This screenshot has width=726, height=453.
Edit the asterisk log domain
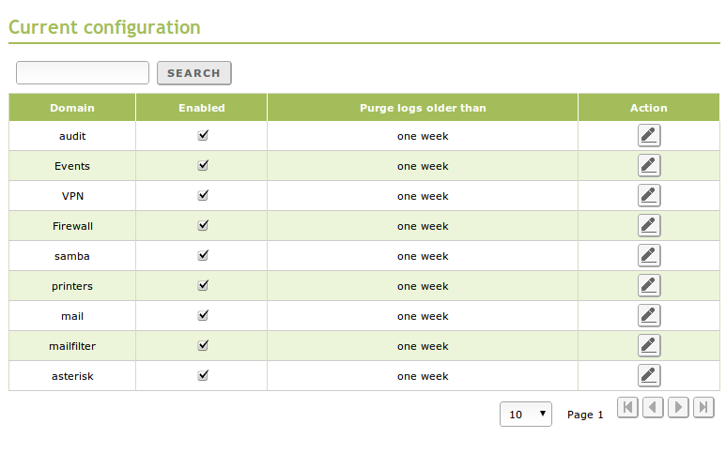(x=648, y=376)
